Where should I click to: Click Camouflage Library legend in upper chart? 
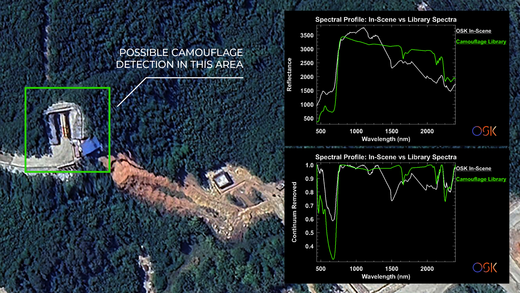pyautogui.click(x=481, y=42)
